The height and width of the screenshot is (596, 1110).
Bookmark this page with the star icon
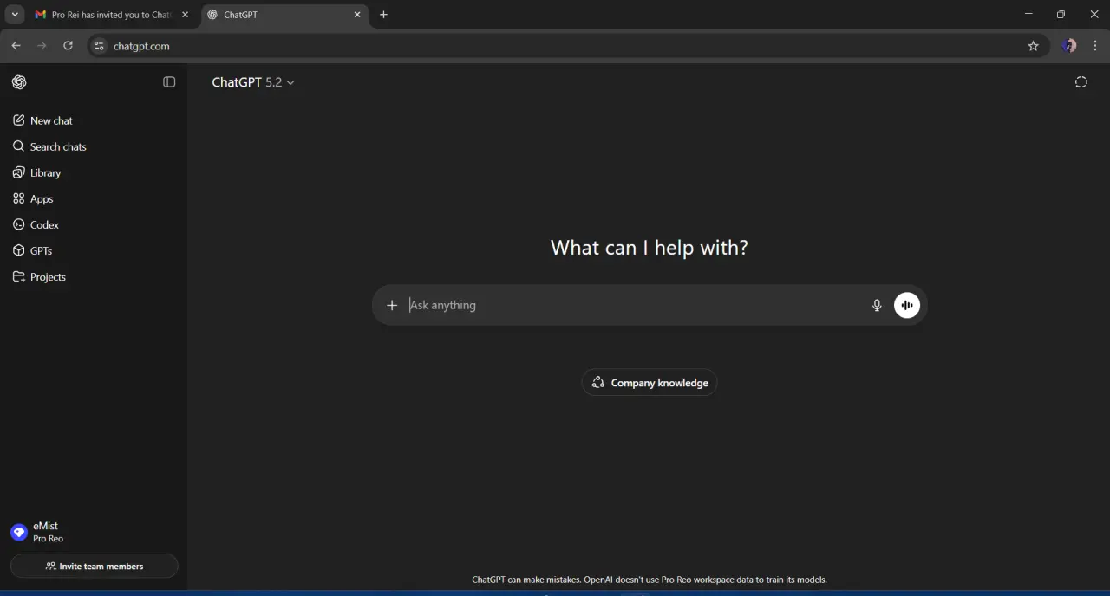click(x=1033, y=46)
